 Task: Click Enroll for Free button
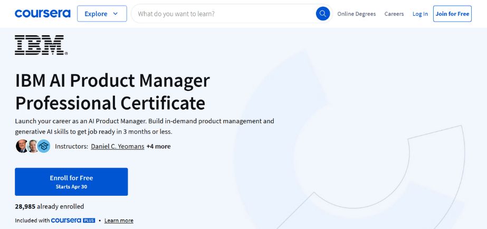(x=71, y=182)
